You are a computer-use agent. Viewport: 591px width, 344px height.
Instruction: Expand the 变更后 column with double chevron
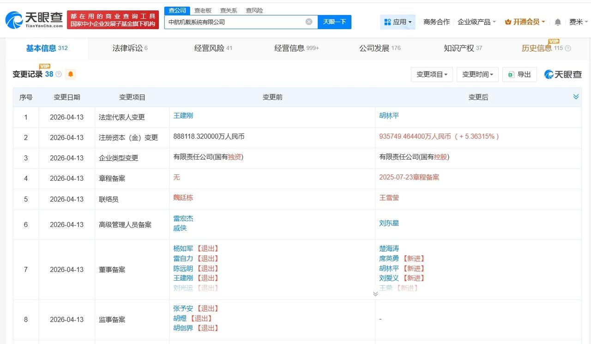[x=576, y=97]
